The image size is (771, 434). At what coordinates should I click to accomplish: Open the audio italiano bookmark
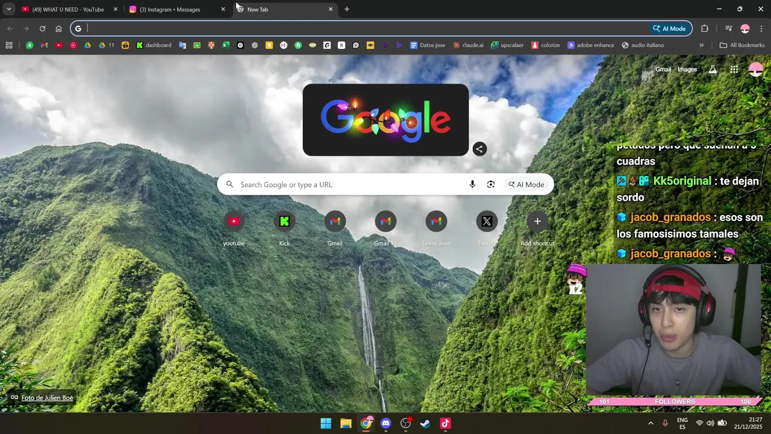643,45
